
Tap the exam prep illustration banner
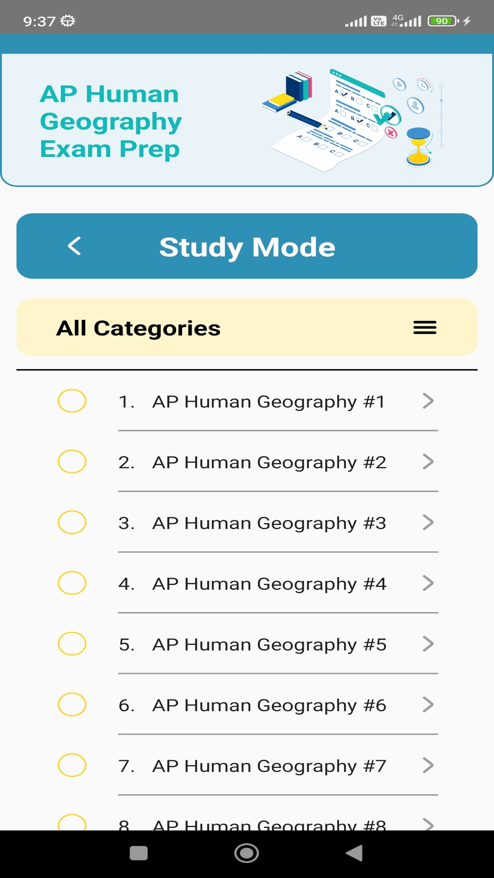pos(353,120)
